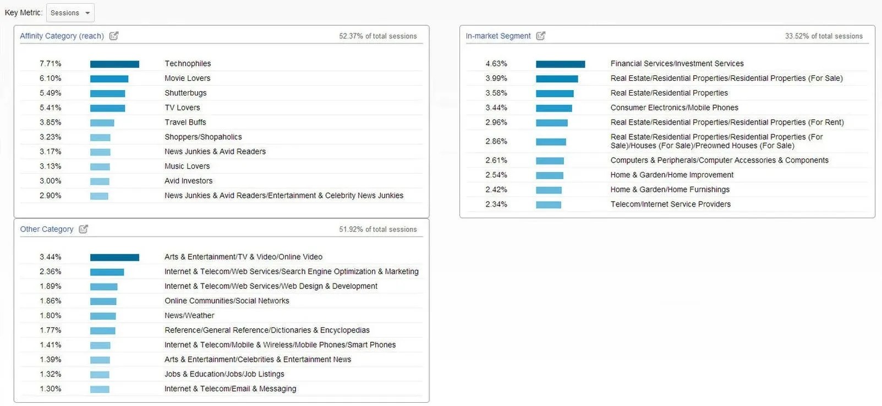Open the In-market Segment panel title
The height and width of the screenshot is (406, 882).
point(498,36)
